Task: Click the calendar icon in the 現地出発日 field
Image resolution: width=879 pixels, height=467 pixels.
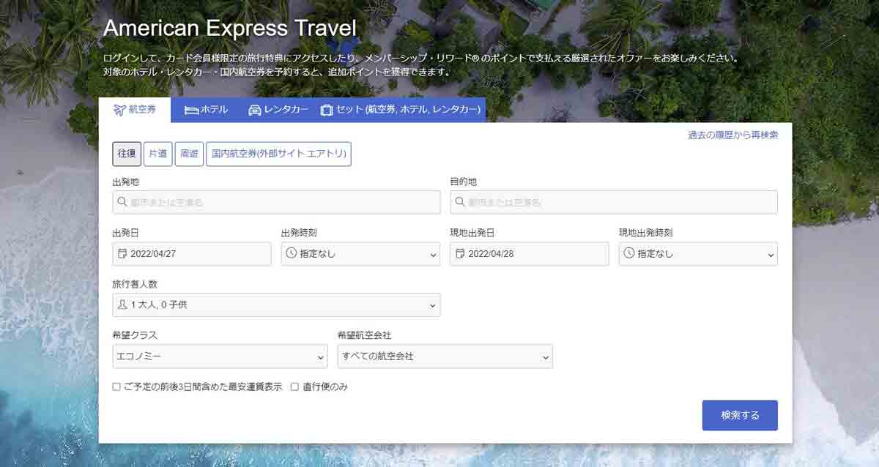Action: coord(460,254)
